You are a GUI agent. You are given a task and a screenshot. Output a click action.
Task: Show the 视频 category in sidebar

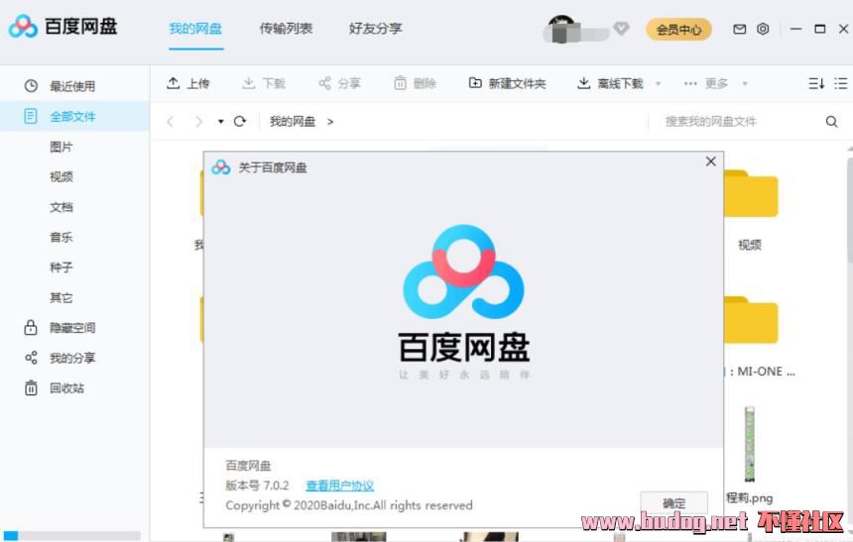click(x=61, y=176)
